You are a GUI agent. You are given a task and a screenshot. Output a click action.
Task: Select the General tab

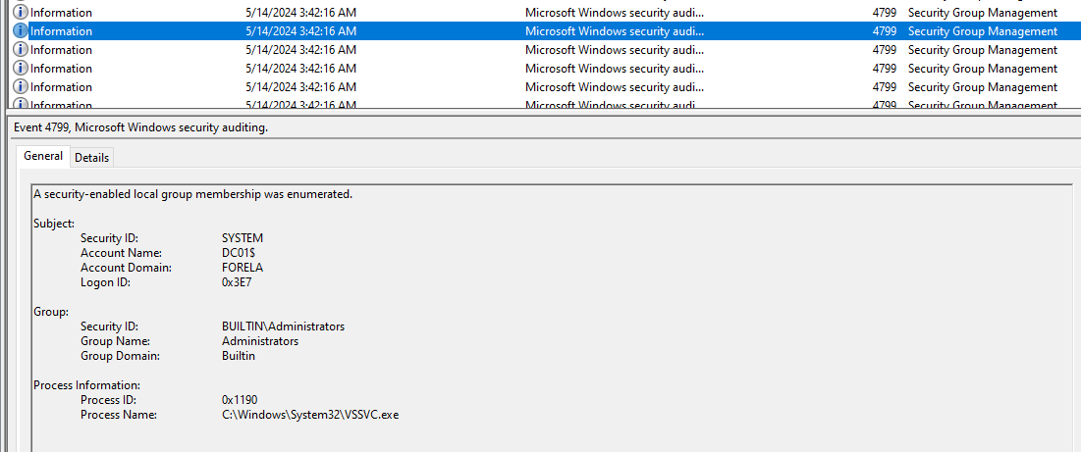(x=43, y=156)
